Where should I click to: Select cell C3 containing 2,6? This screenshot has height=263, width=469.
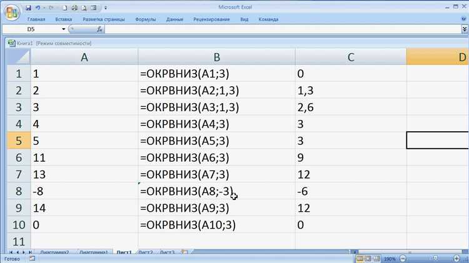[351, 107]
